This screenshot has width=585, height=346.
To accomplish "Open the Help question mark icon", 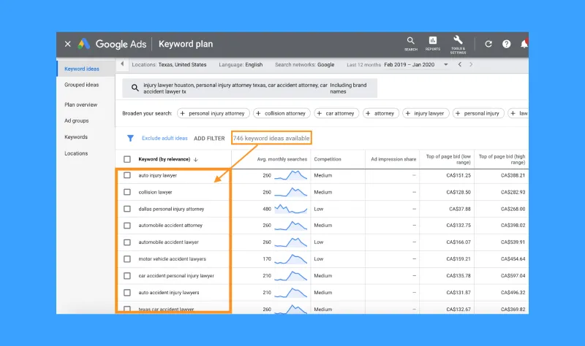I will pos(506,44).
